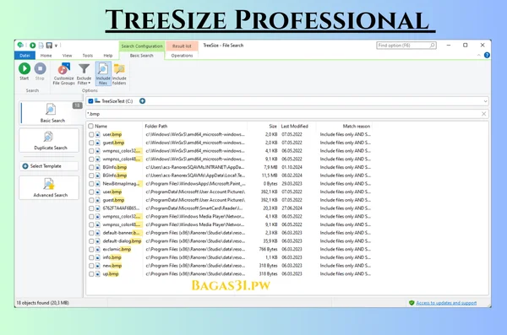
Task: Open help with the blue question icon
Action: (487, 55)
